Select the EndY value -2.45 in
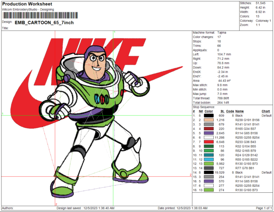The width and height of the screenshot is (274, 212). point(223,76)
